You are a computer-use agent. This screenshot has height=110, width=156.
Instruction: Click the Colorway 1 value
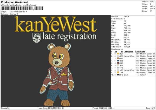coord(14,14)
